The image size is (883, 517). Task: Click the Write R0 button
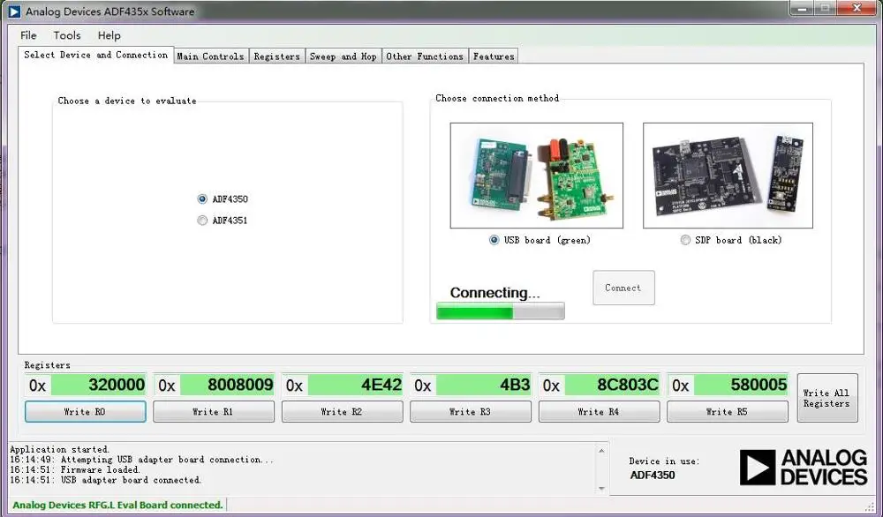click(85, 412)
